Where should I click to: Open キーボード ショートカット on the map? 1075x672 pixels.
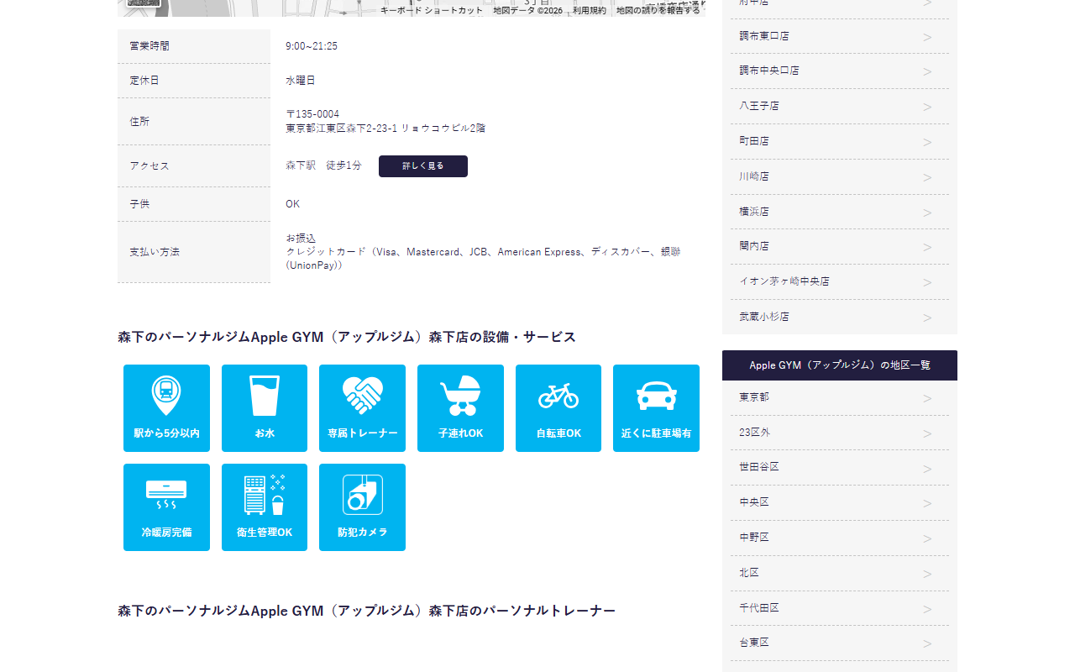click(x=432, y=10)
